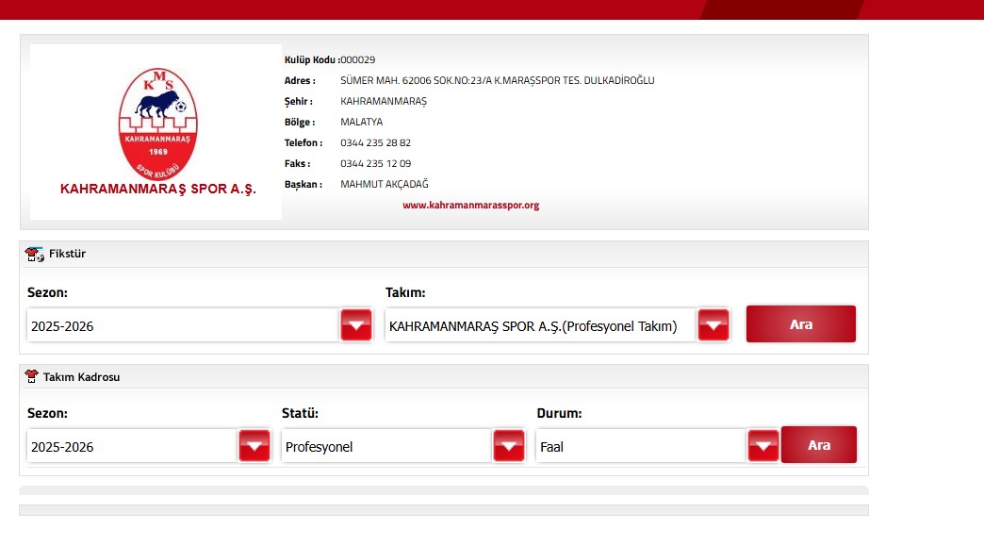Click the region value MALATYA
The width and height of the screenshot is (984, 546).
point(362,122)
